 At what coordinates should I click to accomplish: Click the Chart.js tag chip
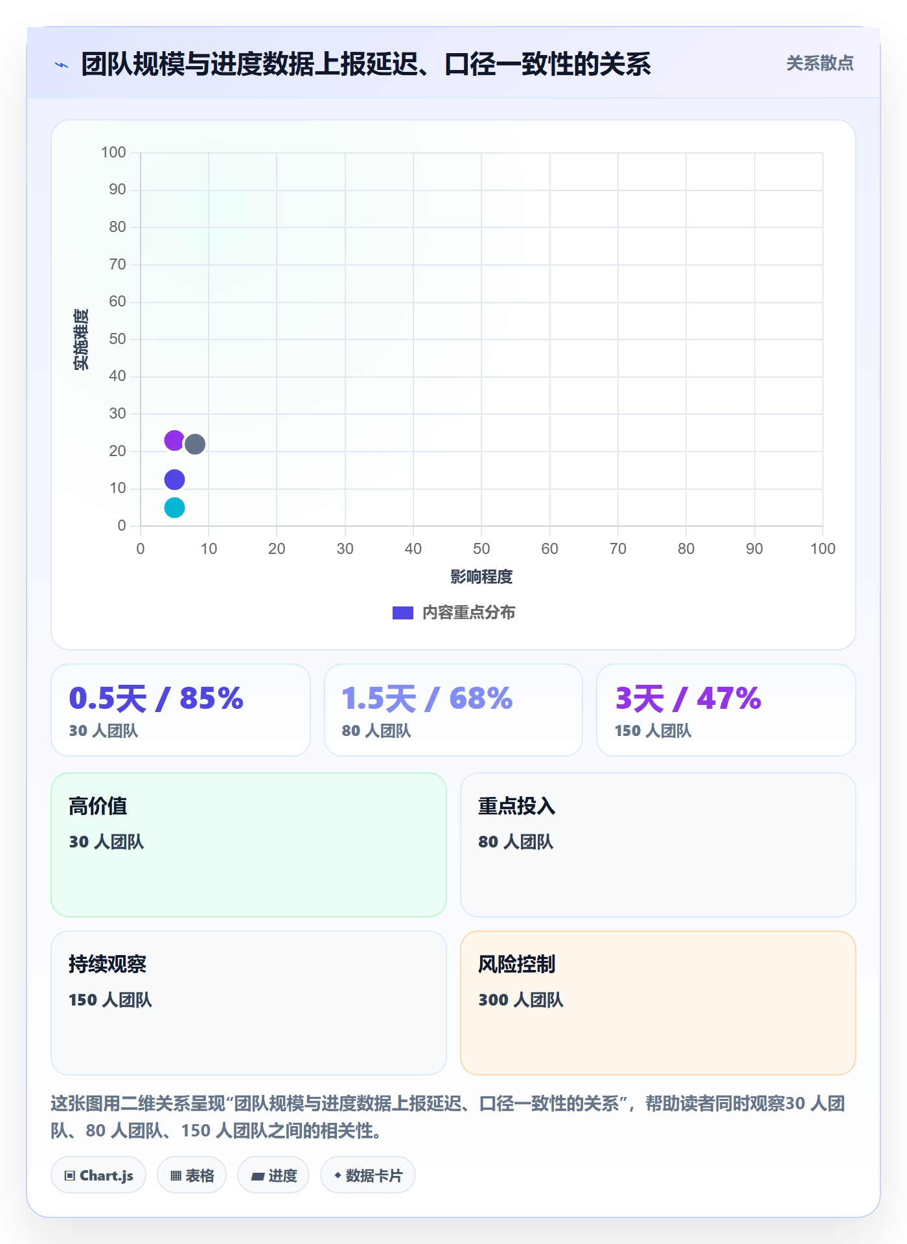pos(98,1175)
